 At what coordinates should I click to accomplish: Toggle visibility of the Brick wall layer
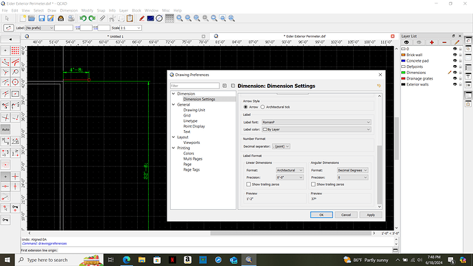tap(454, 55)
